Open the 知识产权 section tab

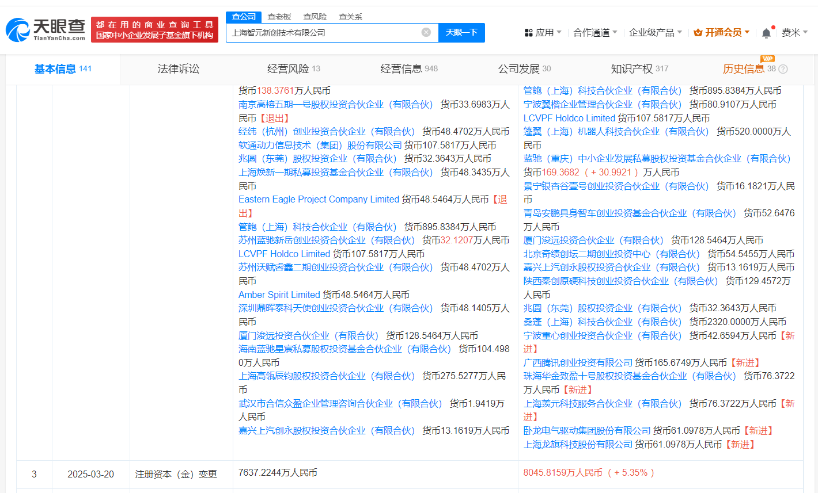point(631,69)
